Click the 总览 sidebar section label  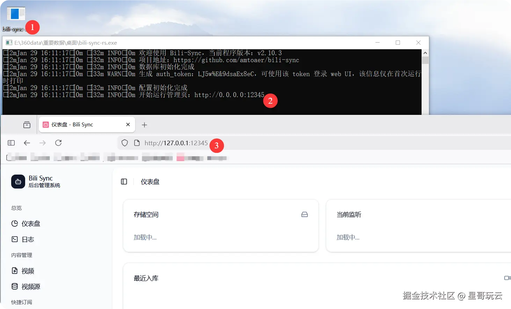point(16,208)
